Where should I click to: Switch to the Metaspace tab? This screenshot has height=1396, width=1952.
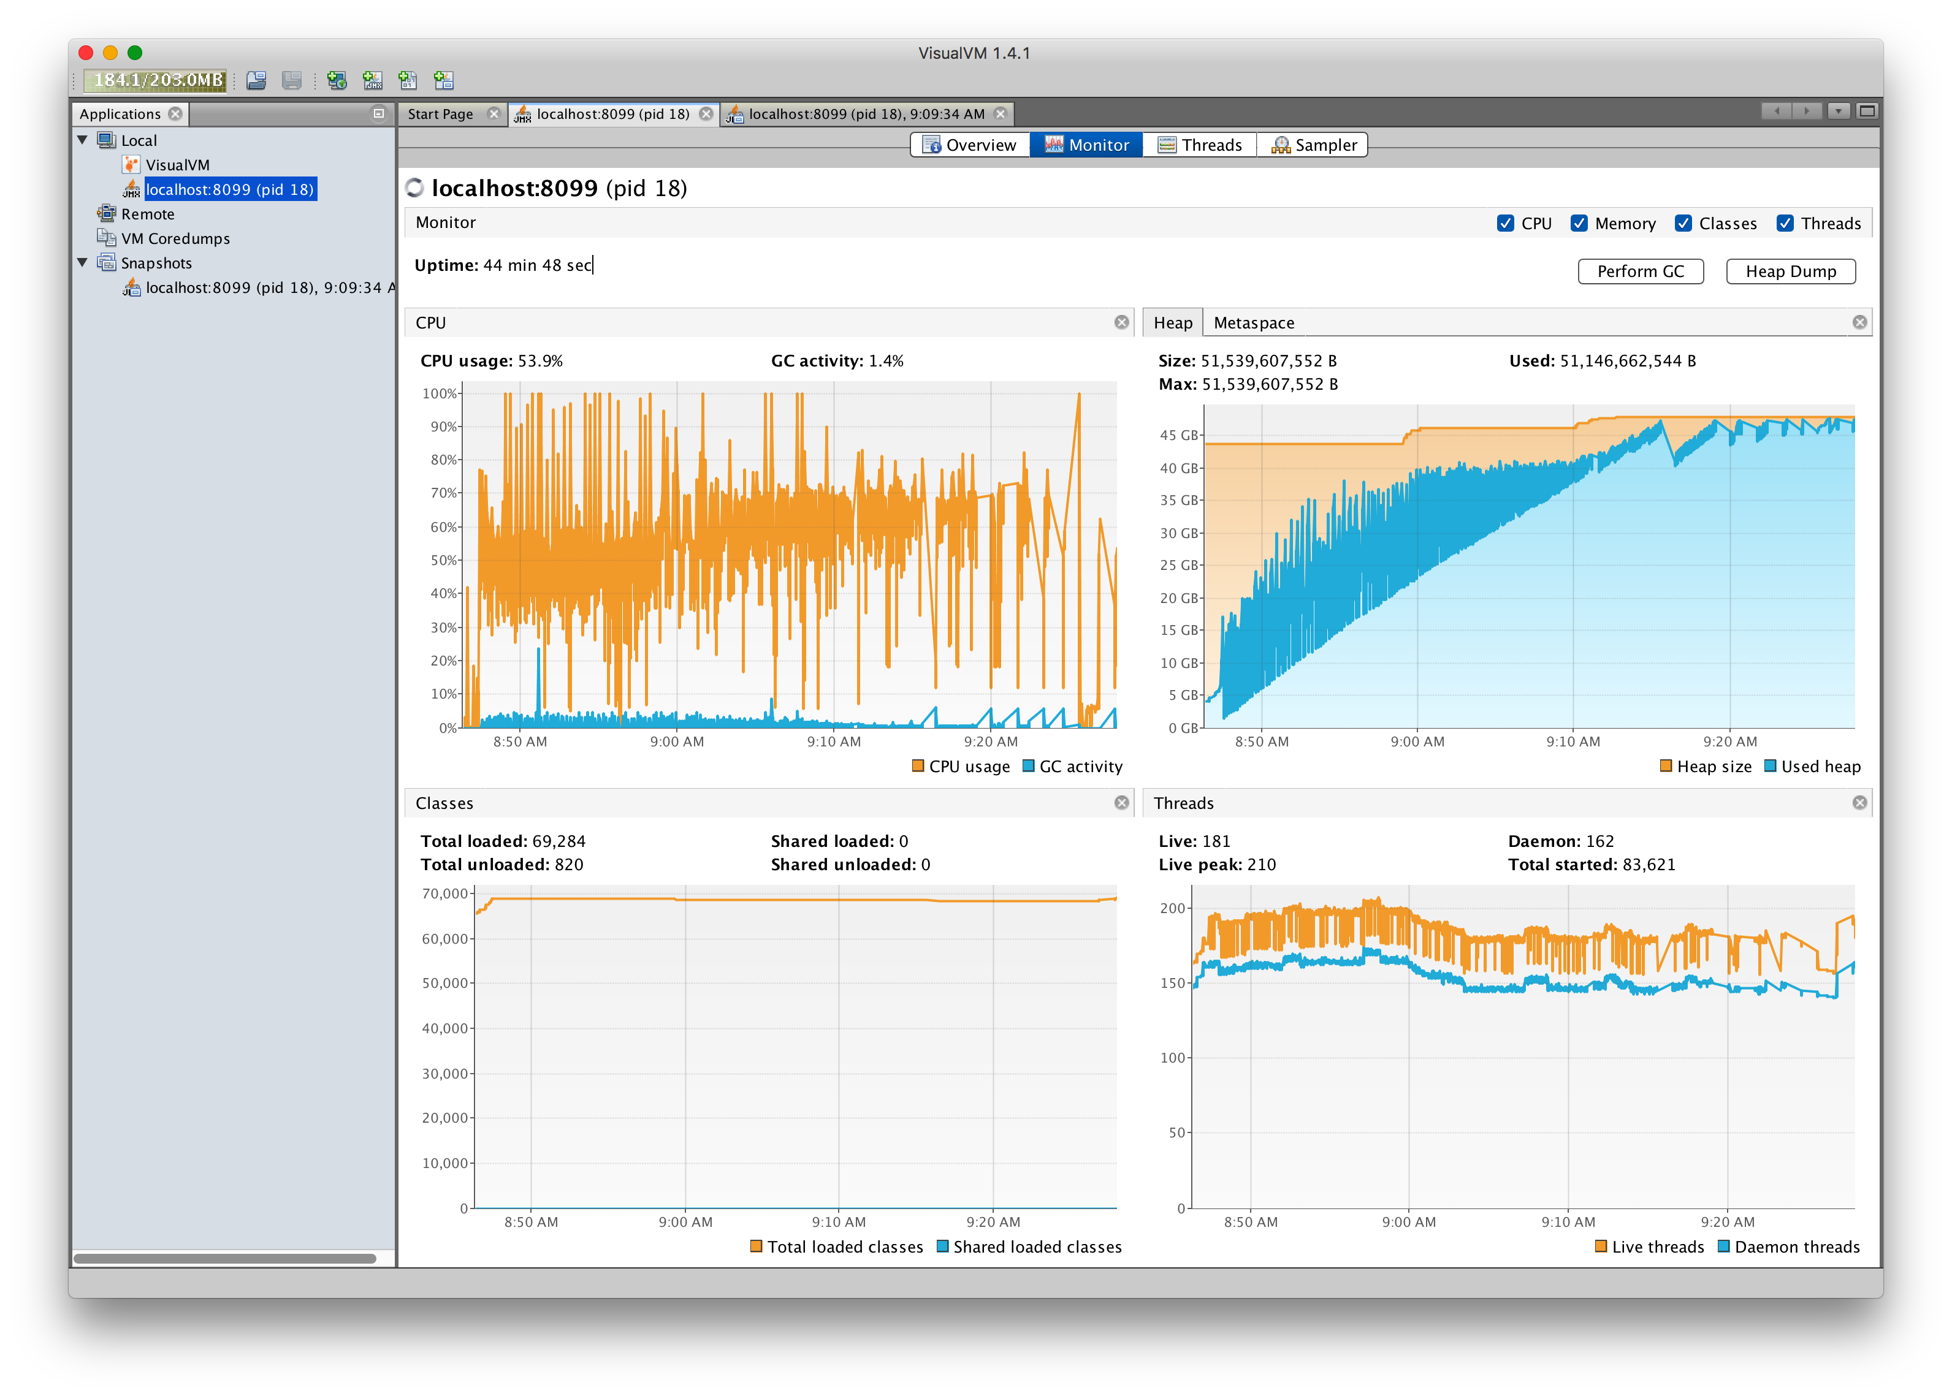click(x=1253, y=322)
